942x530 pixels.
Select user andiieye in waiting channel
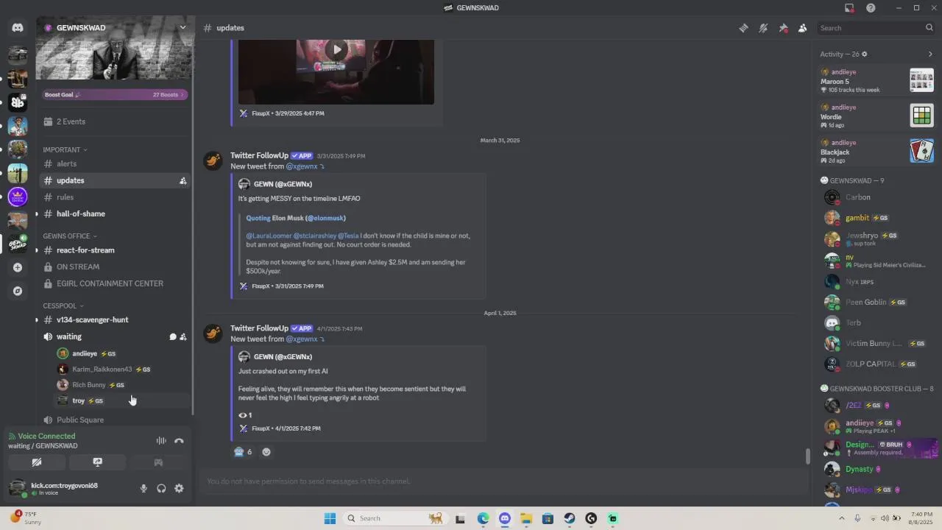121,353
